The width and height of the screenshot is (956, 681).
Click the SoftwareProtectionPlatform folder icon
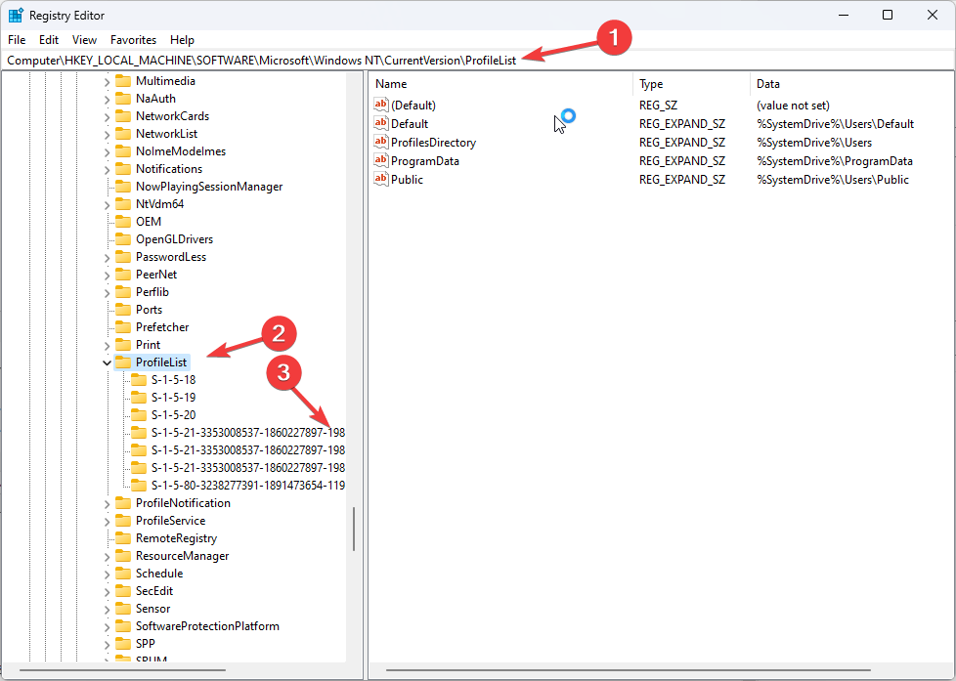pos(123,626)
